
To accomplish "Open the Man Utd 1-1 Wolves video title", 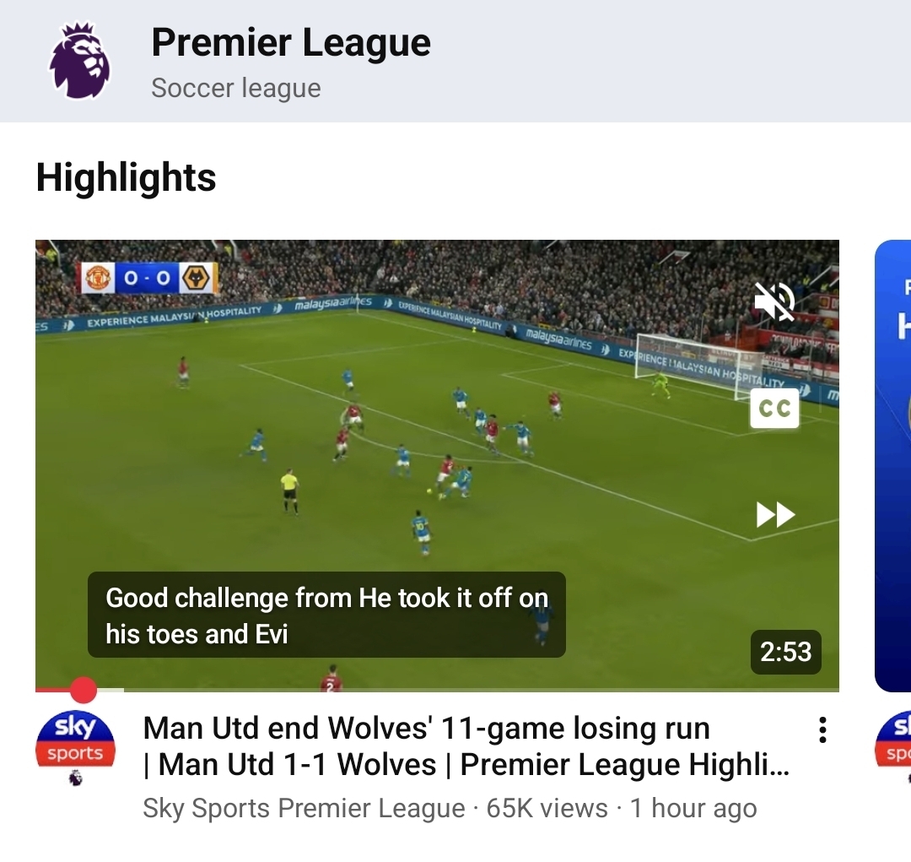I will click(466, 746).
